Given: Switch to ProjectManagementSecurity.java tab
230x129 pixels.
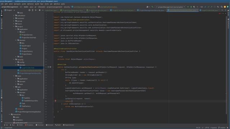Looking at the screenshot, I should point(151,10).
